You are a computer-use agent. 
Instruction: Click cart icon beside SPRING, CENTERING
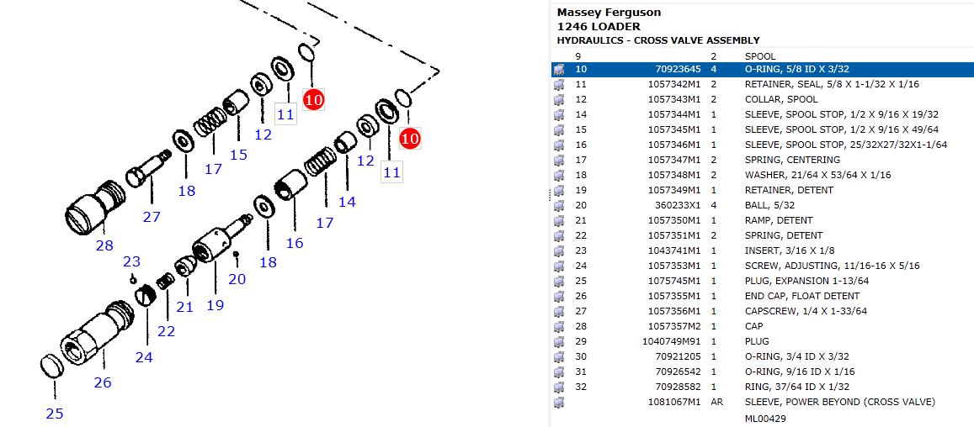(x=558, y=160)
